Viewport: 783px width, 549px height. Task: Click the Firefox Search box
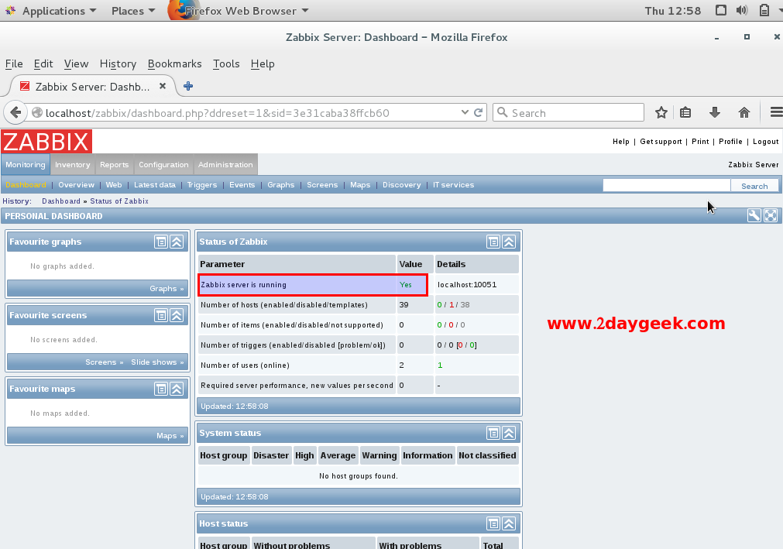coord(568,113)
